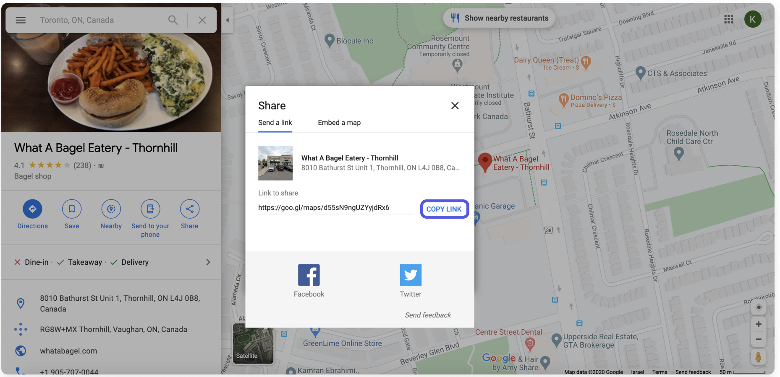
Task: Close the Share dialog
Action: click(x=455, y=106)
